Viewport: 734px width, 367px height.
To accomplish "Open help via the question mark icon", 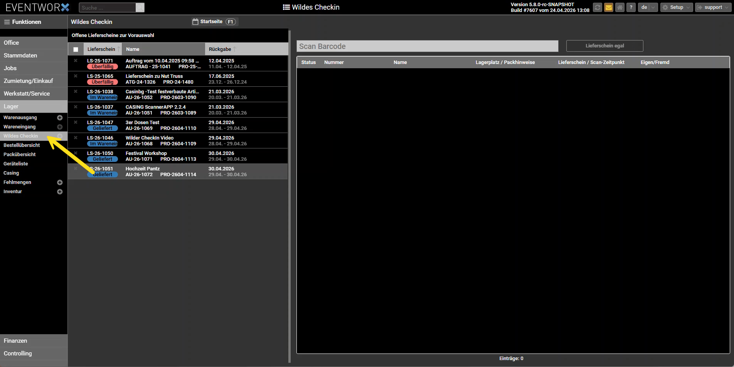I will pyautogui.click(x=631, y=7).
